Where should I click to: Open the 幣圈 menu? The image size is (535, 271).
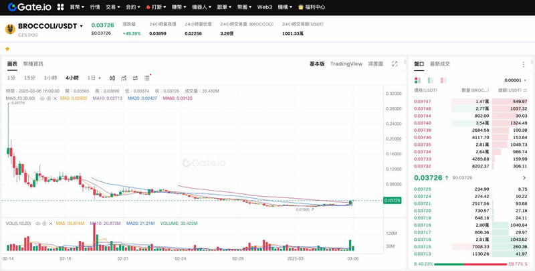(x=244, y=7)
